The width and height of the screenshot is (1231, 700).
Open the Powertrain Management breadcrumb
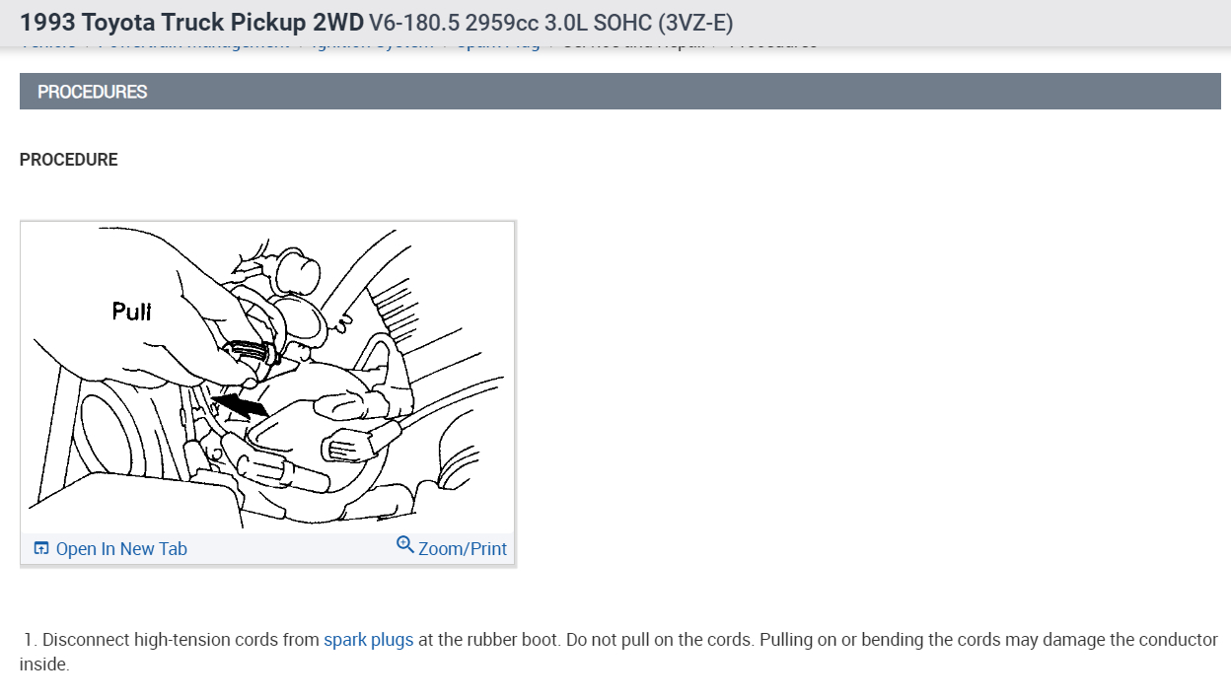tap(194, 42)
